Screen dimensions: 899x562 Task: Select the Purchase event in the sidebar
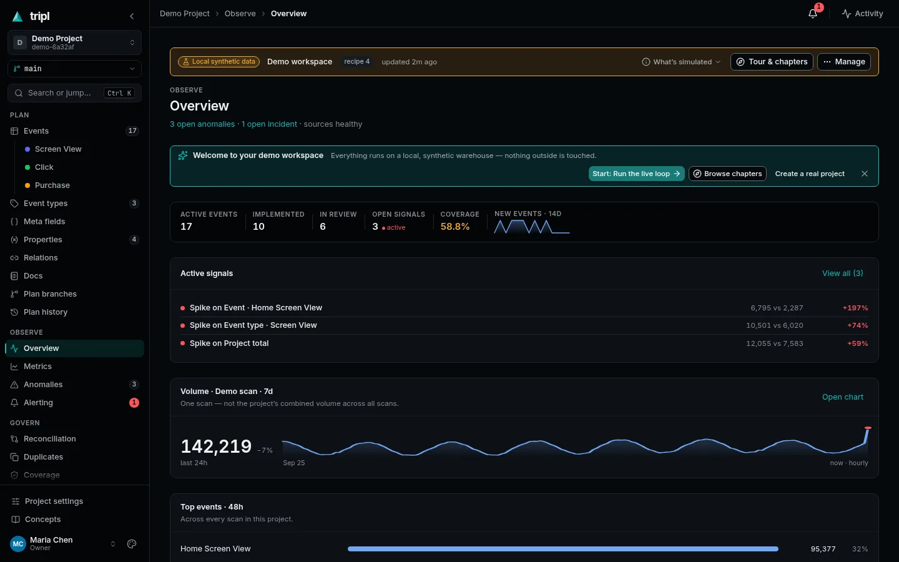tap(81, 185)
